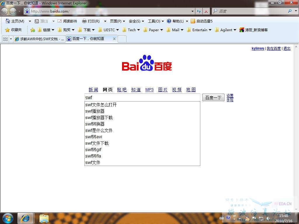The width and height of the screenshot is (299, 224).
Task: Open the Entertain favorites folder
Action: (199, 30)
